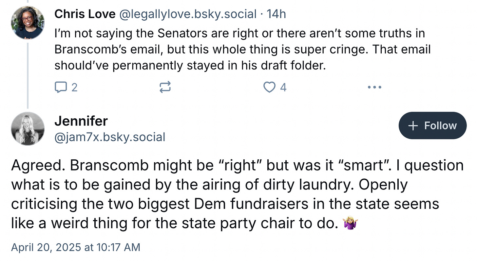This screenshot has width=477, height=261.
Task: Follow Jennifer's account
Action: (x=432, y=126)
